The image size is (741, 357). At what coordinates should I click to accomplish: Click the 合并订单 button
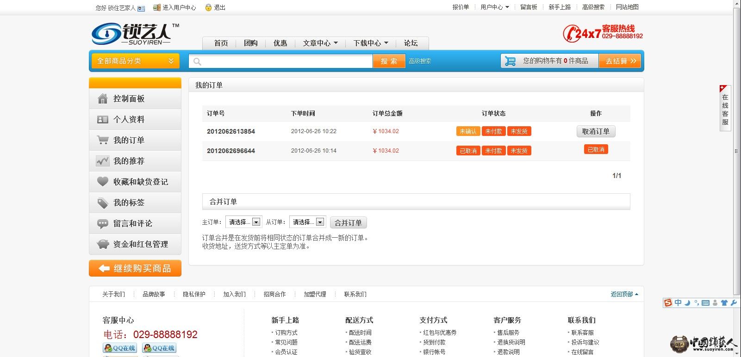tap(348, 222)
